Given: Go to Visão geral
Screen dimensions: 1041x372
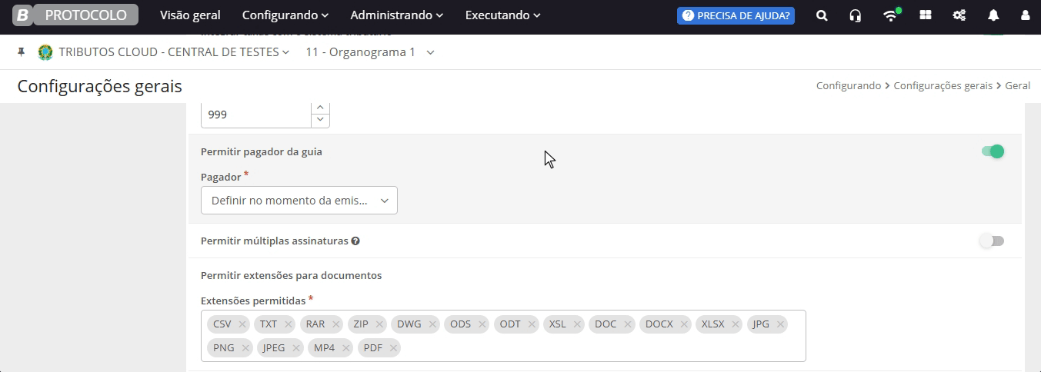Looking at the screenshot, I should [190, 15].
